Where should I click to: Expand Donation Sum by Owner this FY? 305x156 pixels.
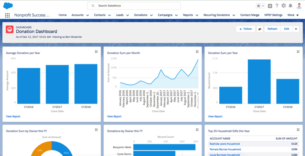pyautogui.click(x=96, y=130)
